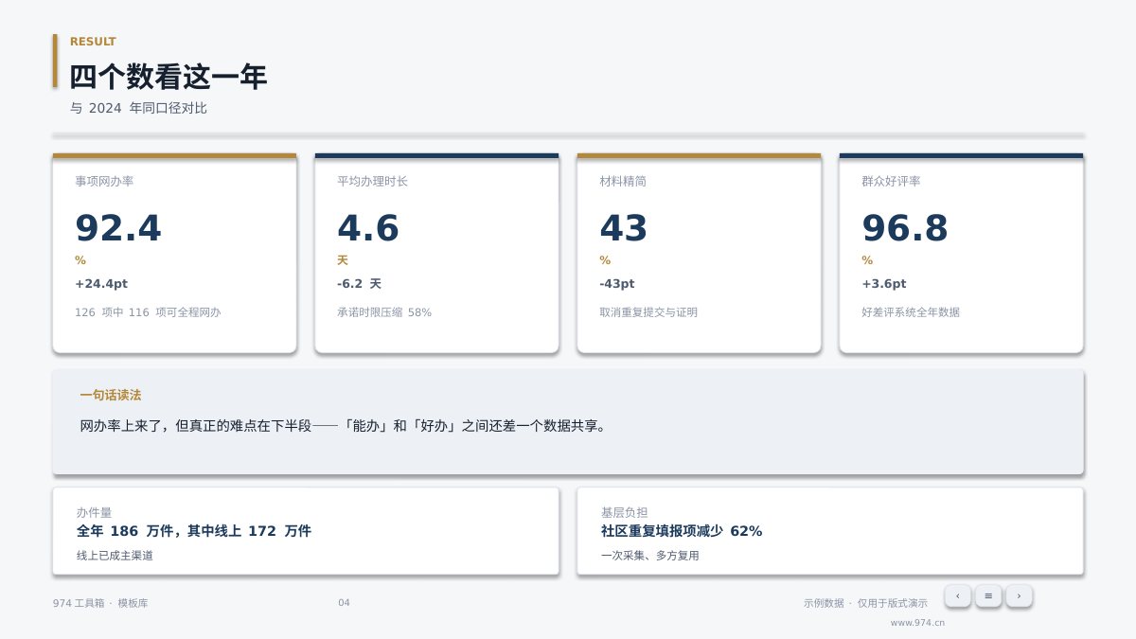Click the 4.6 value
The image size is (1136, 639).
coord(368,228)
